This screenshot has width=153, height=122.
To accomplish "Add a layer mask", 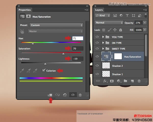I will tap(112, 81).
